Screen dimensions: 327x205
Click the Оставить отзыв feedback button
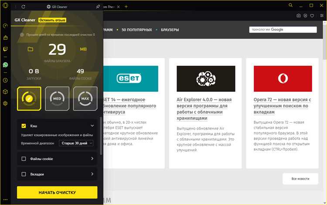52,20
